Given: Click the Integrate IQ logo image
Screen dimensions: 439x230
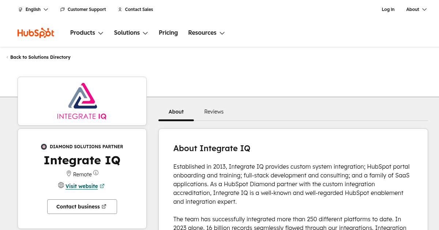Looking at the screenshot, I should pyautogui.click(x=82, y=101).
